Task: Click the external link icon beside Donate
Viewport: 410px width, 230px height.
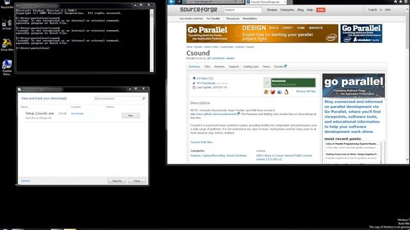Action: (285, 66)
